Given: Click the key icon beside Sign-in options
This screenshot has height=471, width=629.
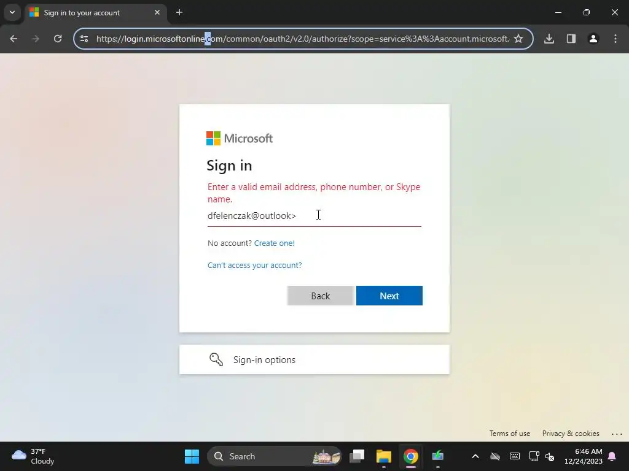Looking at the screenshot, I should [216, 359].
